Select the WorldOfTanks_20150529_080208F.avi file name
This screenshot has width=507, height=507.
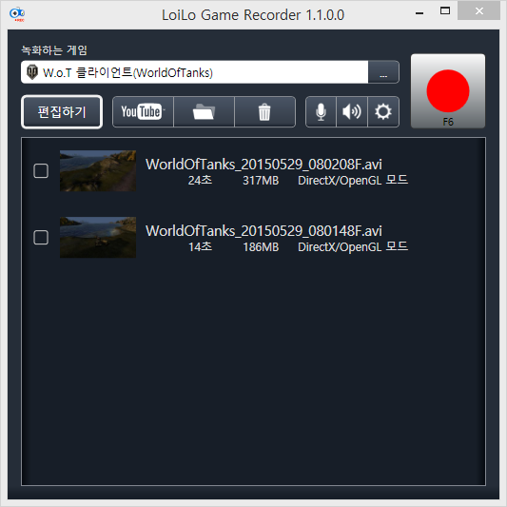[x=263, y=165]
